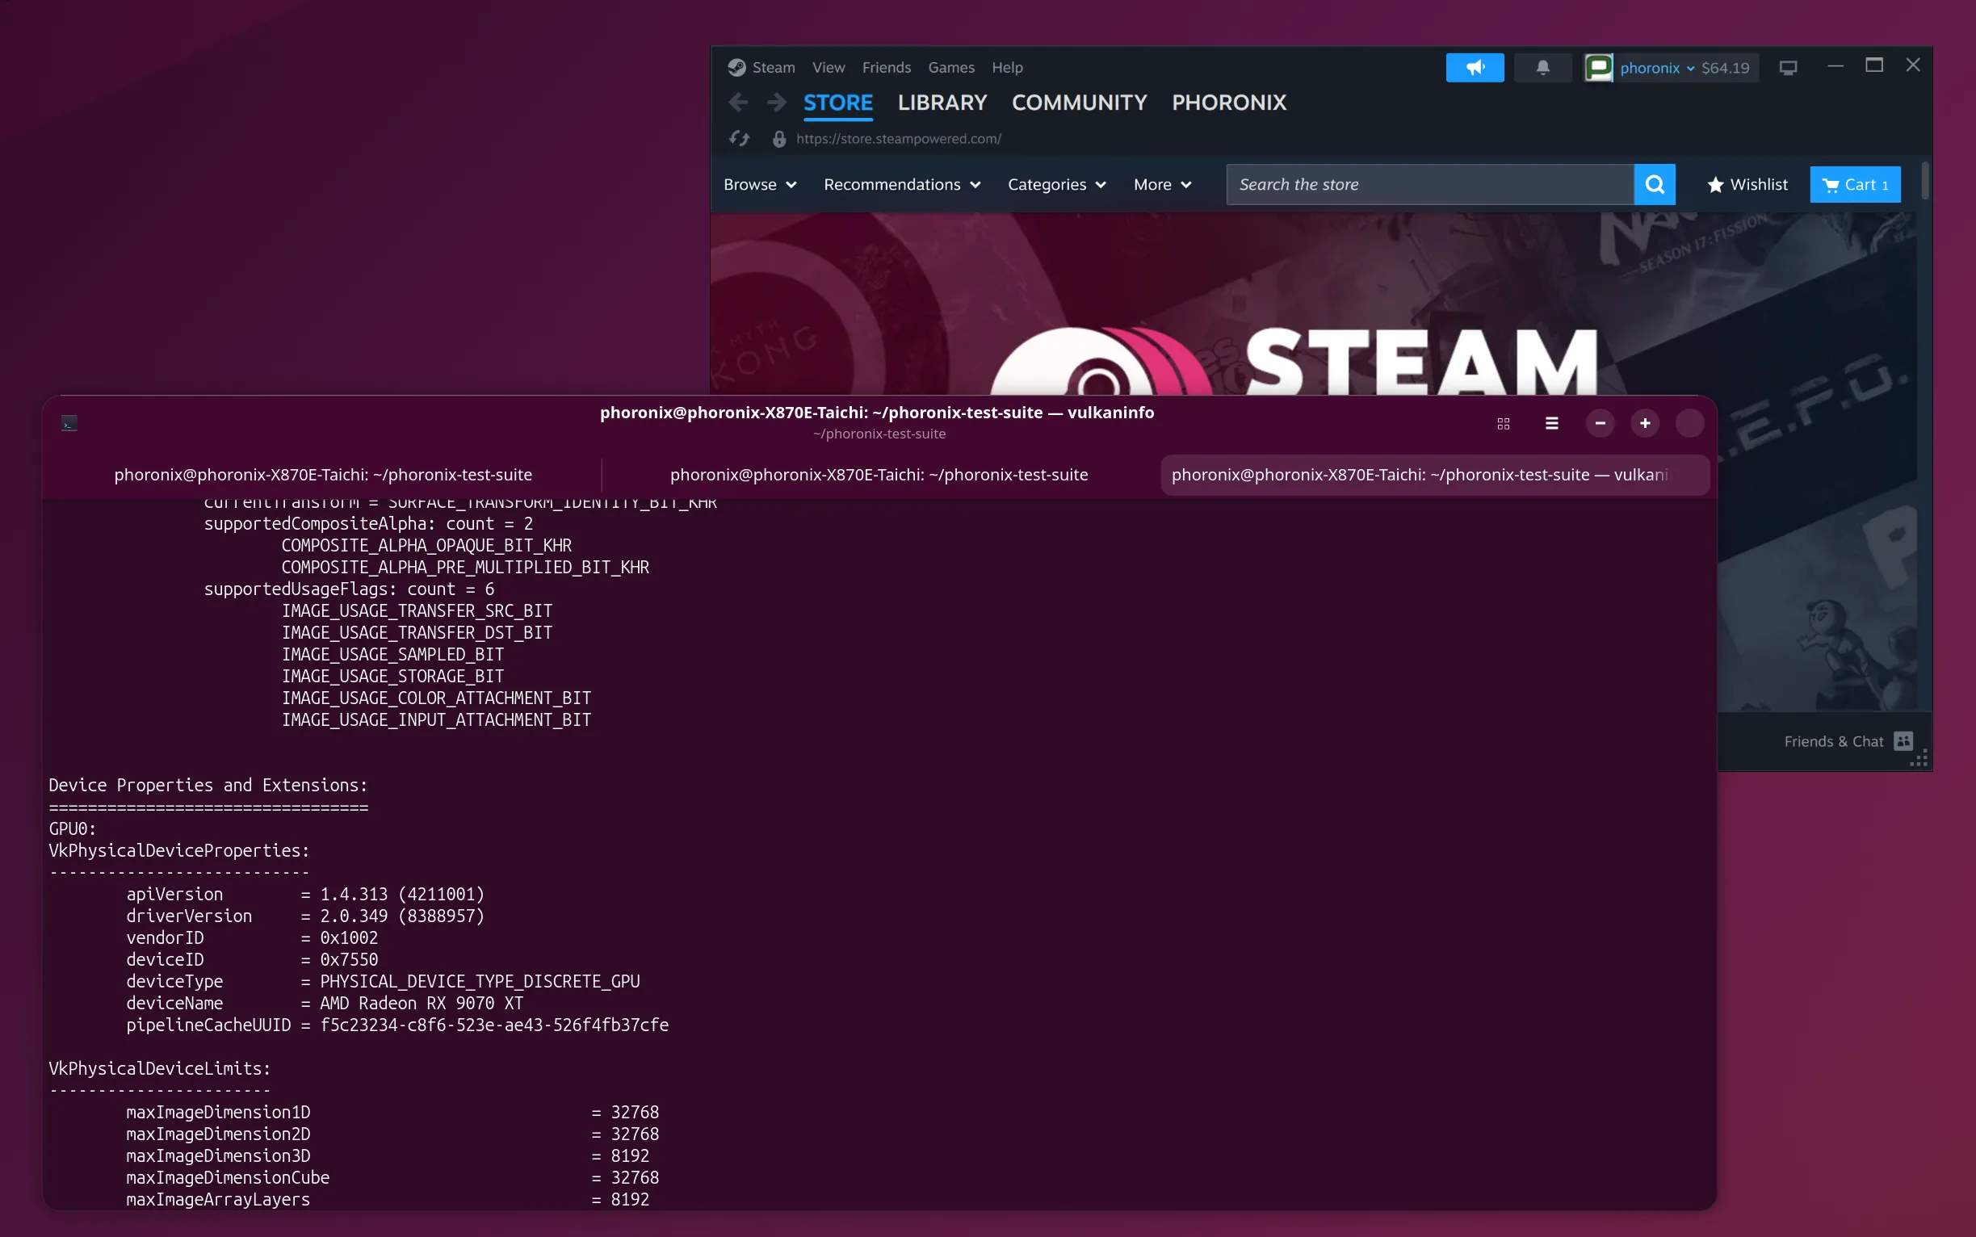Click Friends & Chat icon
This screenshot has height=1237, width=1976.
click(x=1903, y=741)
